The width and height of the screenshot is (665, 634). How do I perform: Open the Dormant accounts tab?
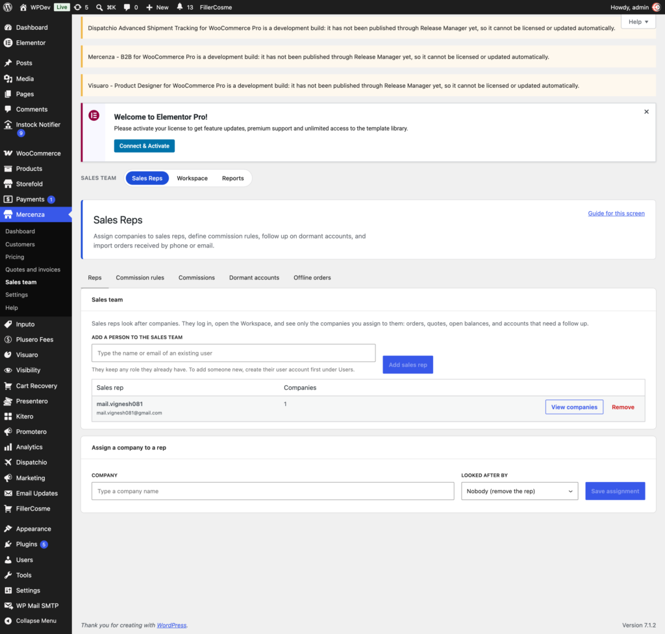pyautogui.click(x=254, y=277)
